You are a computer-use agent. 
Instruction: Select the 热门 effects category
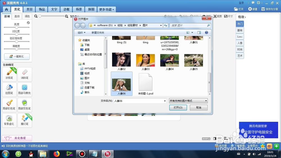tap(240, 24)
